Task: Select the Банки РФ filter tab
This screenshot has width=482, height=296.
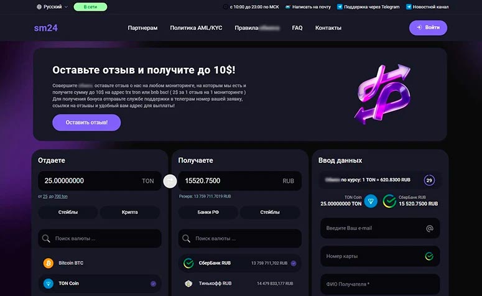Action: click(x=208, y=212)
